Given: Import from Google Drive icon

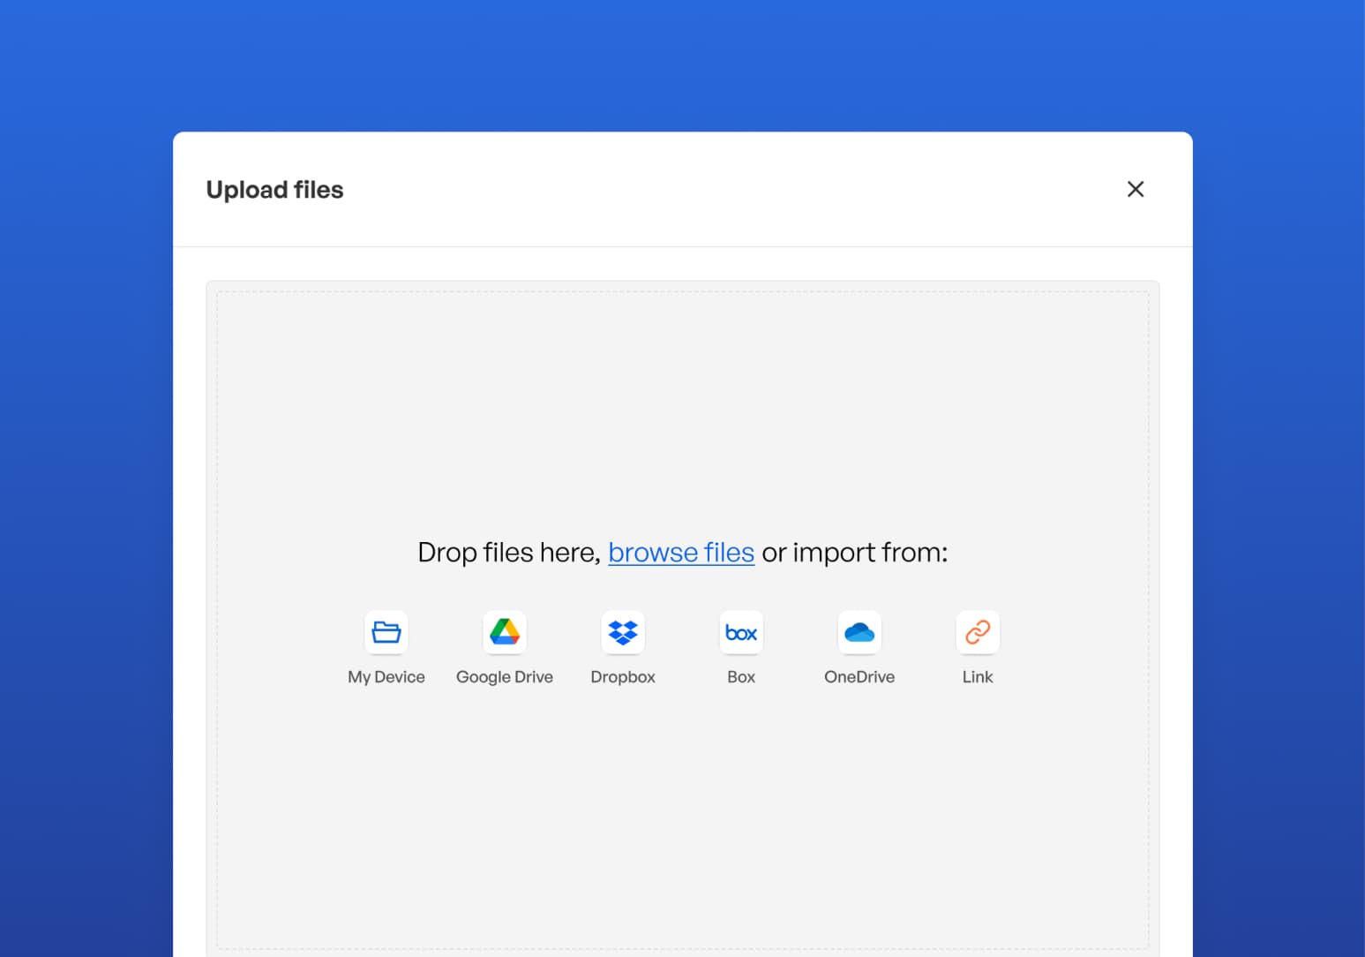Looking at the screenshot, I should (505, 632).
